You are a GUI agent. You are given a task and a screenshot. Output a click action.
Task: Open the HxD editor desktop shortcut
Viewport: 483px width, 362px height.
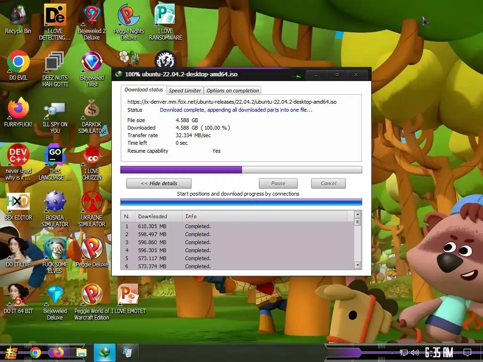coord(18,206)
